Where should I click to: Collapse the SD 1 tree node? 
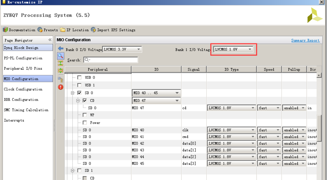[x=73, y=171]
